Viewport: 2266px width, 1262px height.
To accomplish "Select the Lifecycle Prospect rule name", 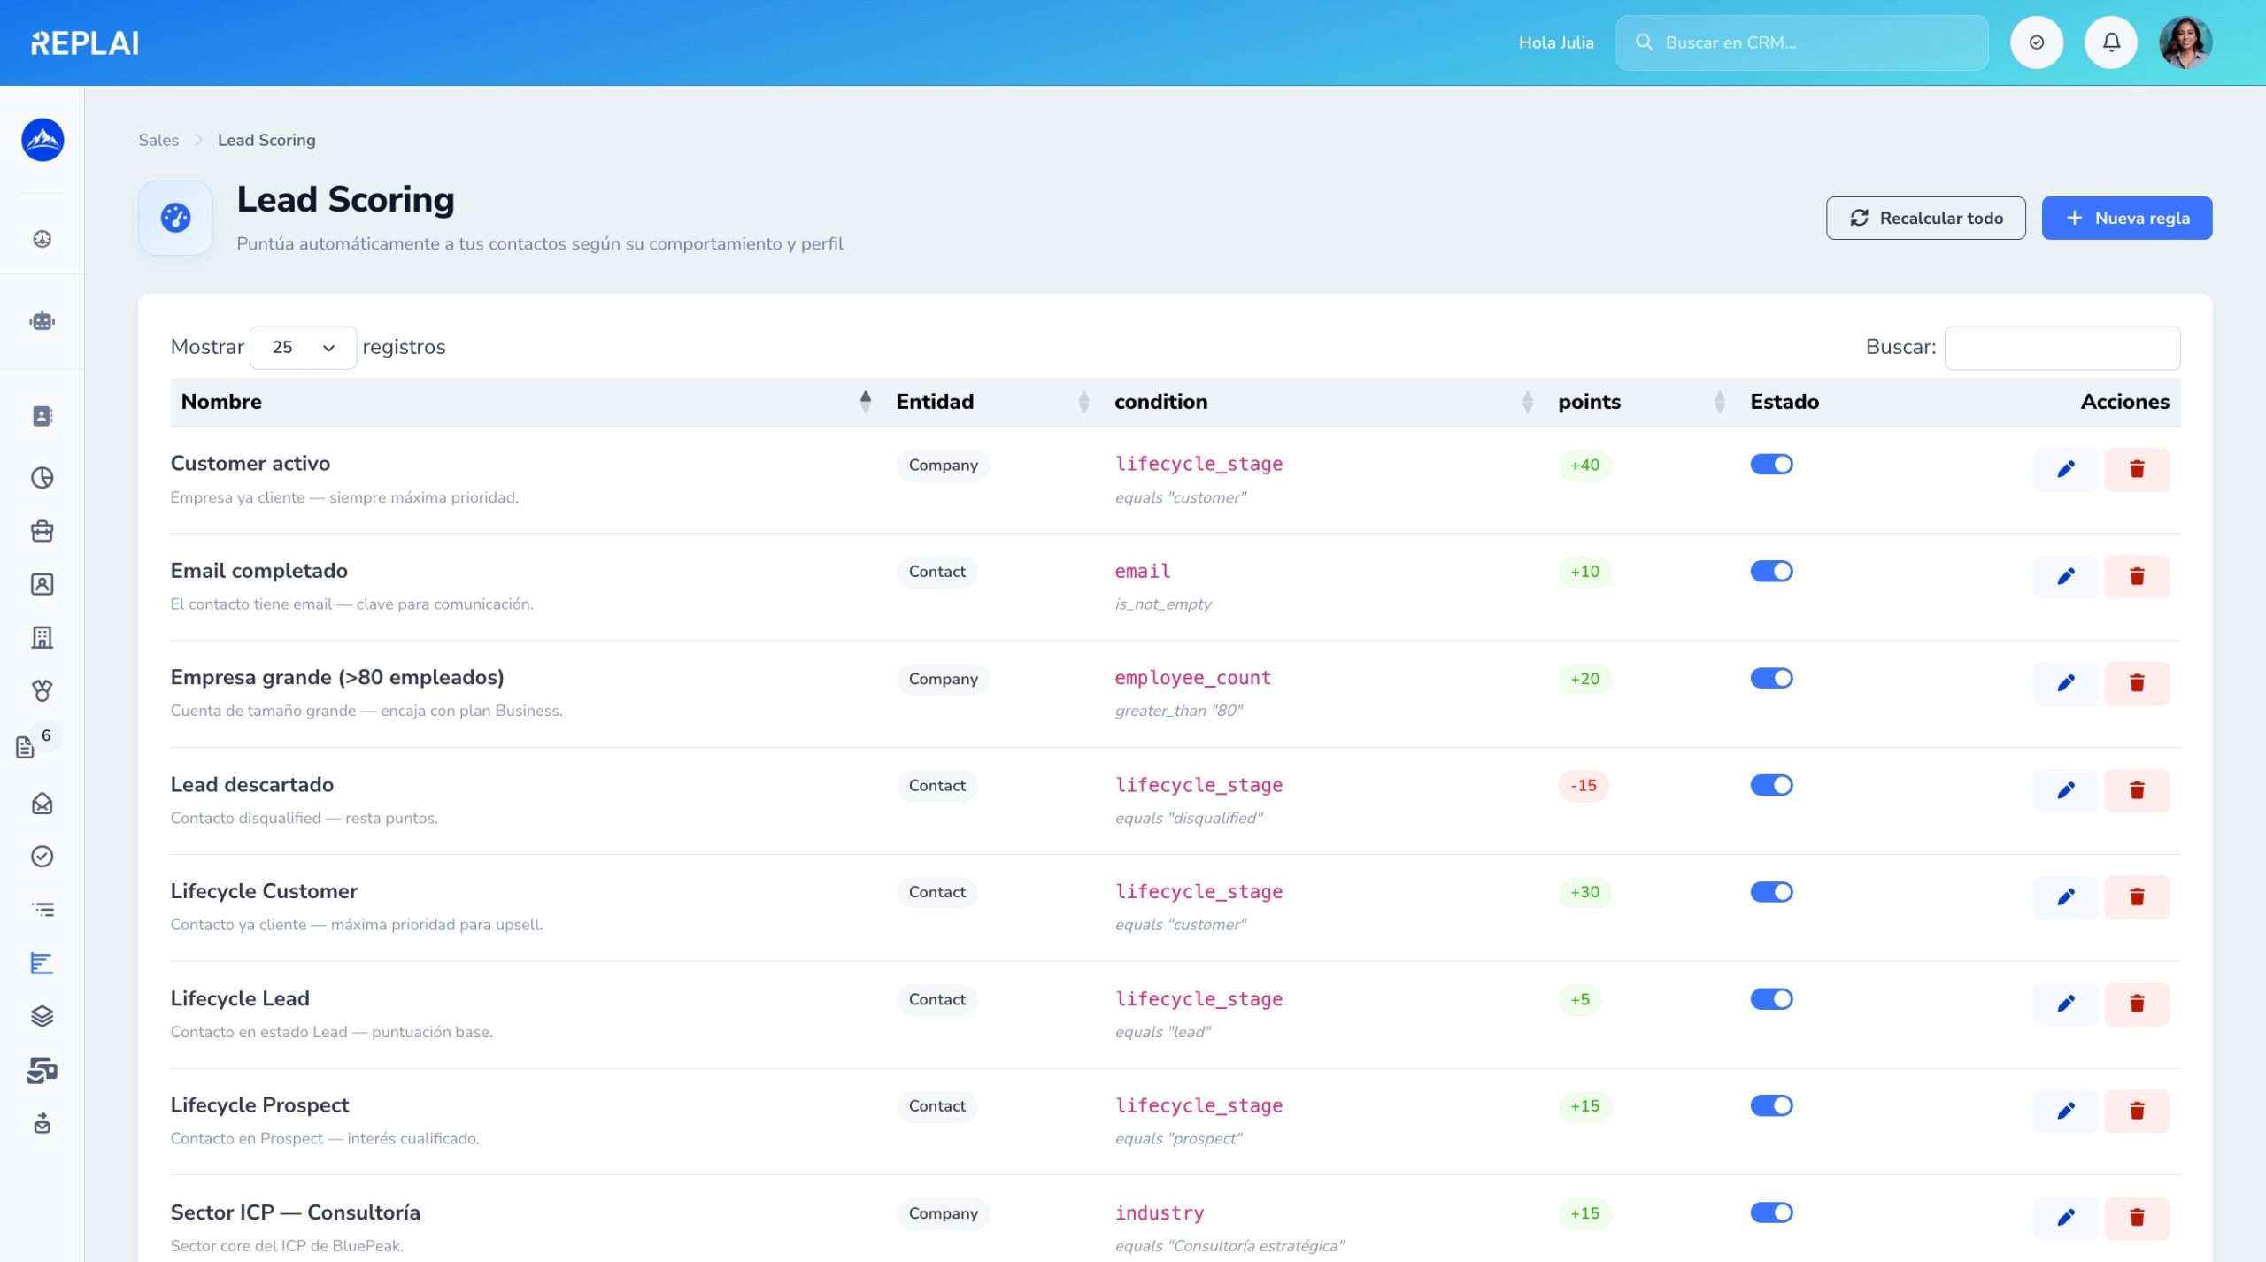I will (259, 1105).
